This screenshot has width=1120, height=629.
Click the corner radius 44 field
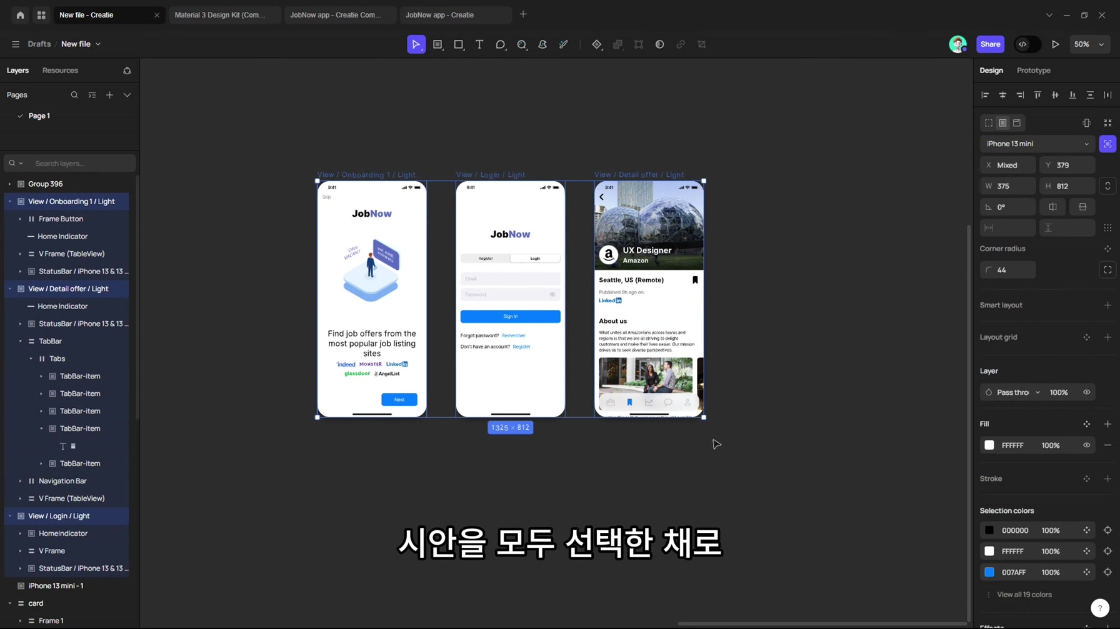click(1007, 270)
